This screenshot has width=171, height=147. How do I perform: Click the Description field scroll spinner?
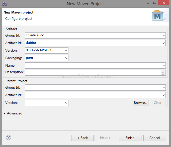click(163, 73)
